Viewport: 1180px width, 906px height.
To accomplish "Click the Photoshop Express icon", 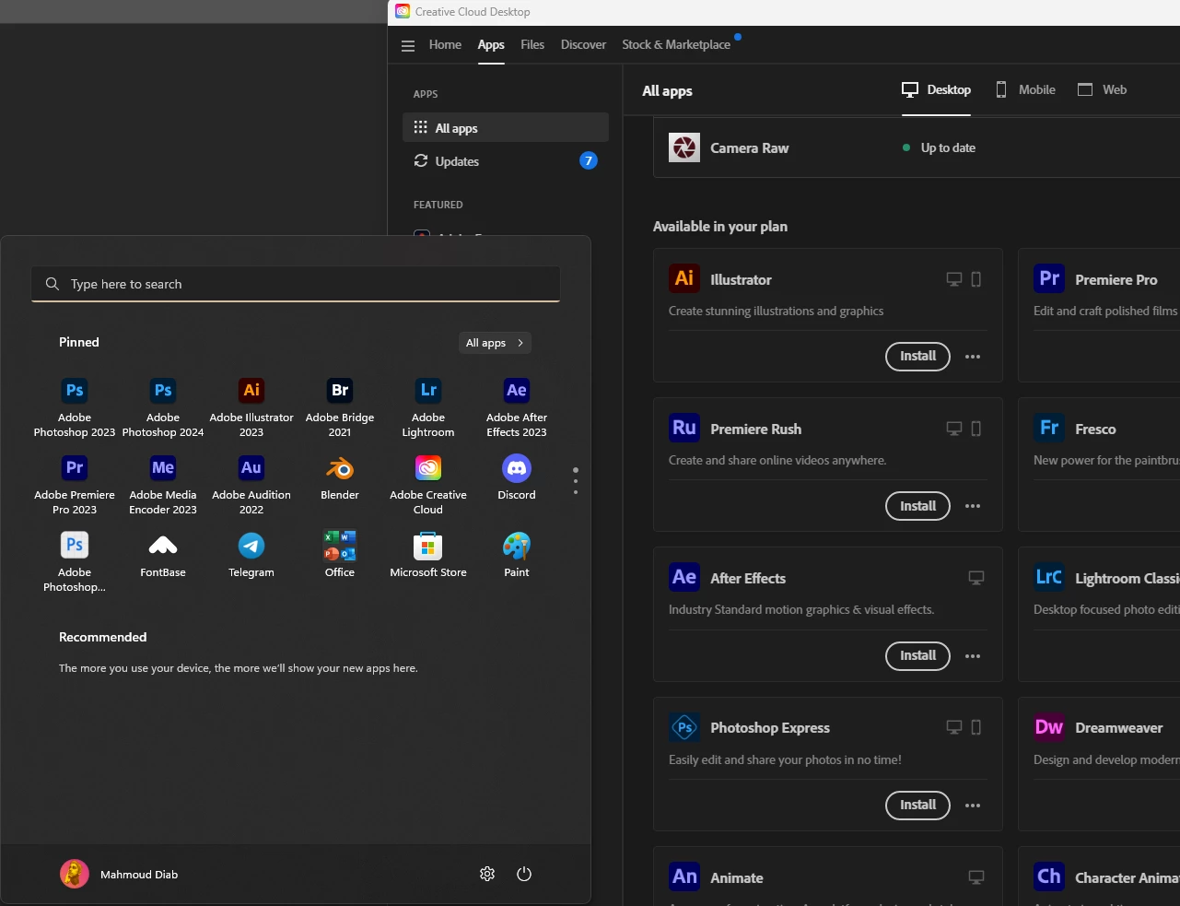I will click(684, 727).
